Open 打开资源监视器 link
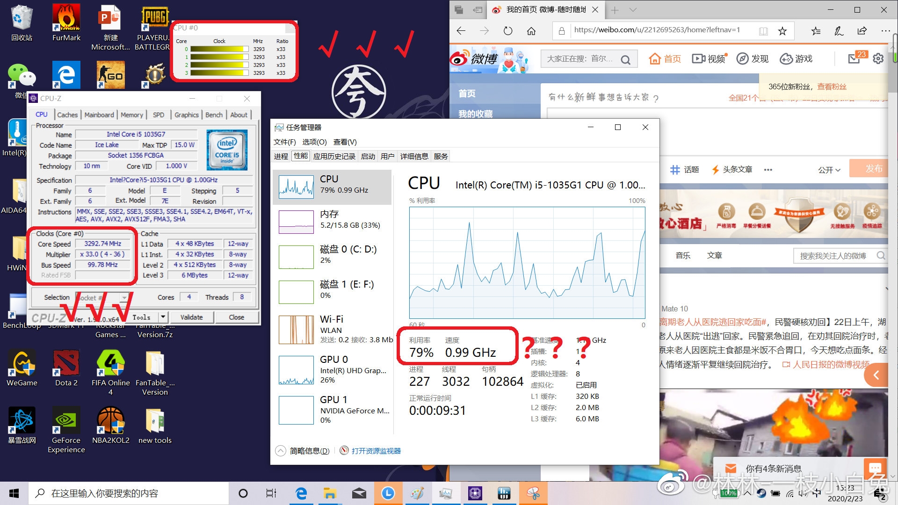 [x=376, y=451]
